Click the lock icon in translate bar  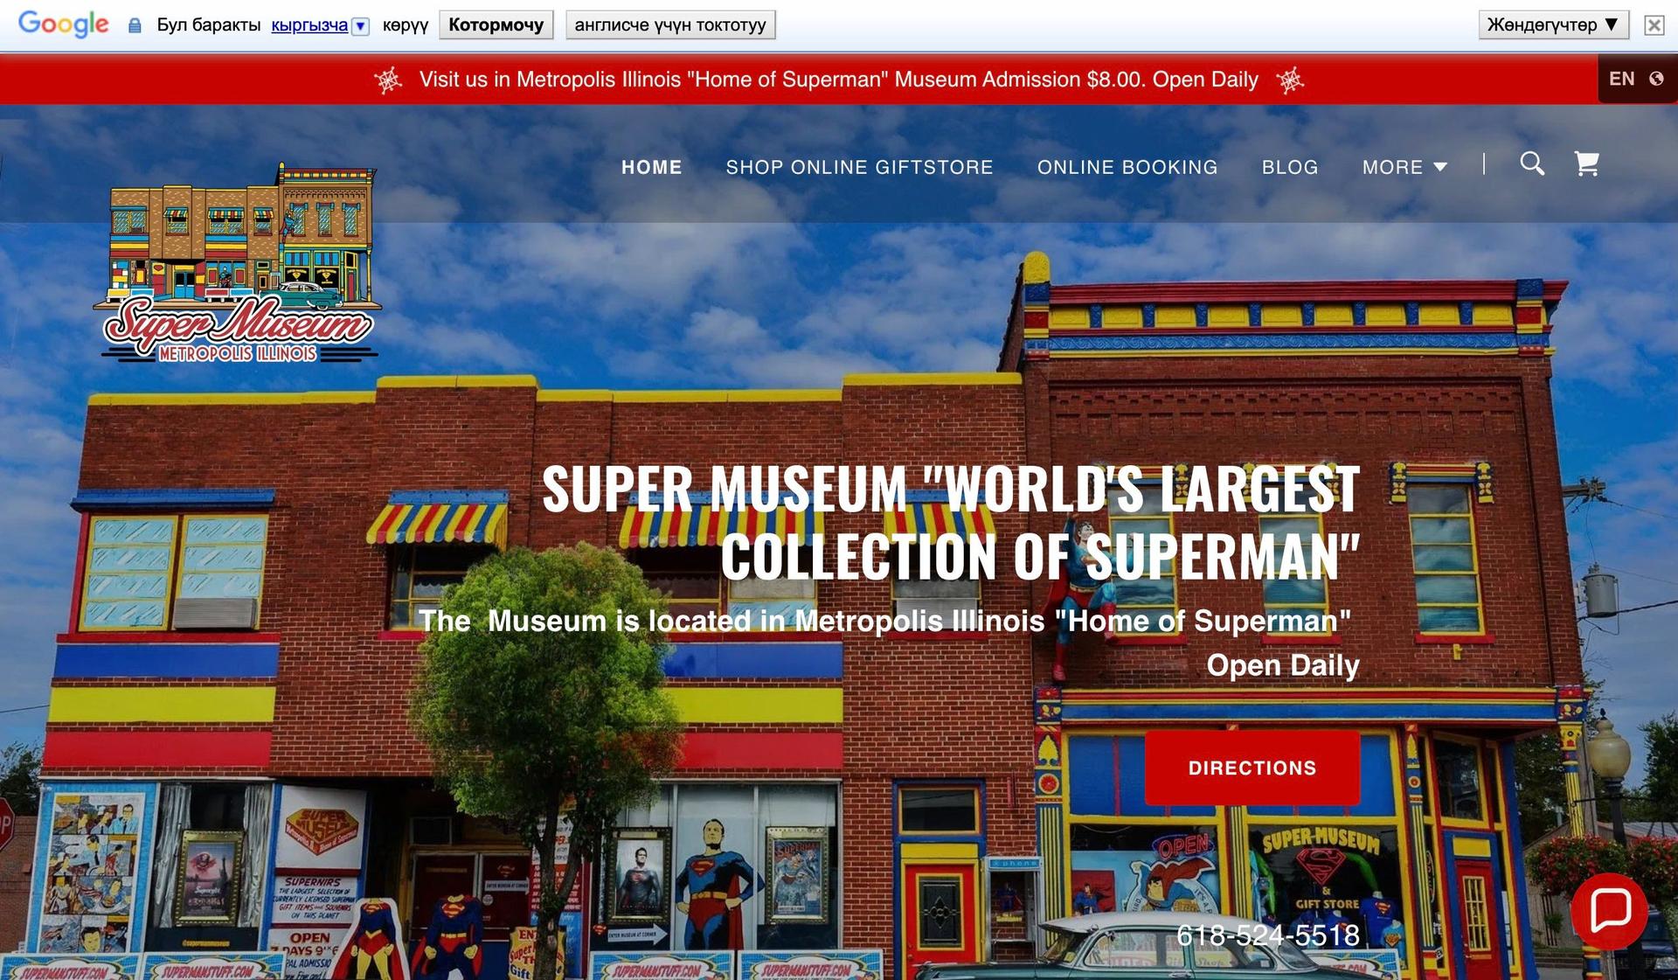point(135,25)
